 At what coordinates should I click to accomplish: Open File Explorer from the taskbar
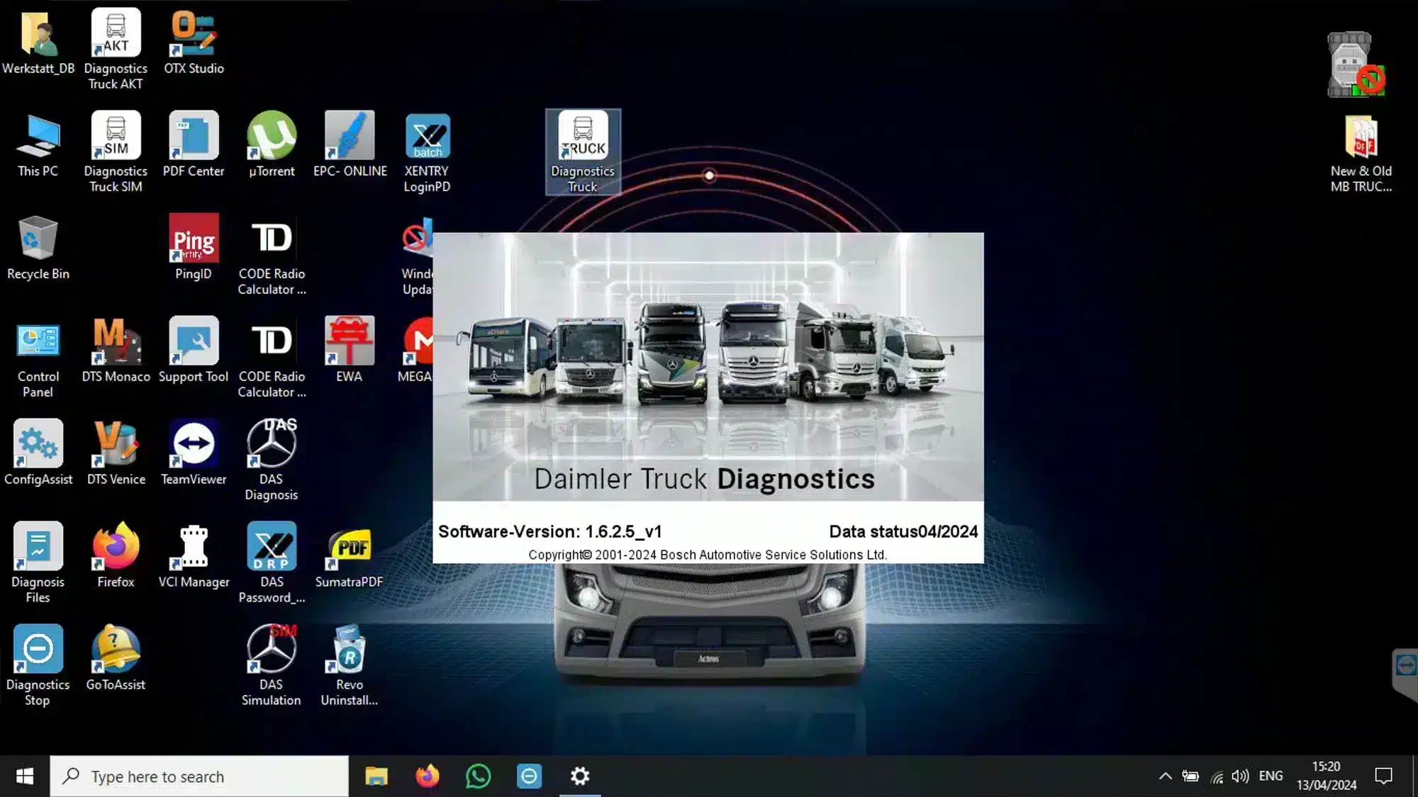click(376, 776)
